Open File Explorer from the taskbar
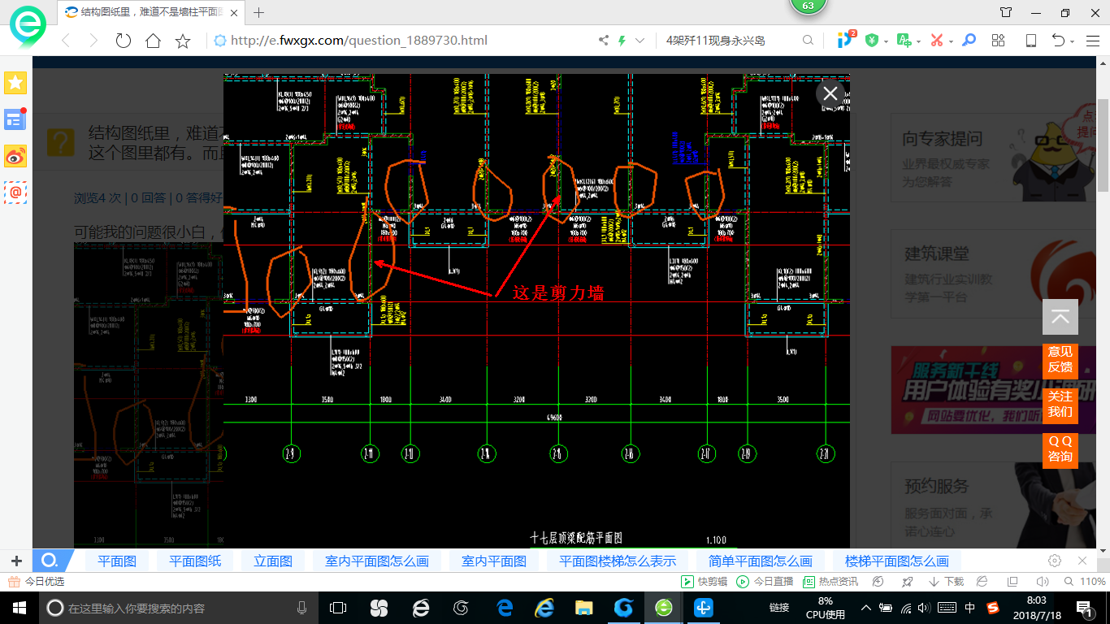The image size is (1110, 624). (x=583, y=608)
